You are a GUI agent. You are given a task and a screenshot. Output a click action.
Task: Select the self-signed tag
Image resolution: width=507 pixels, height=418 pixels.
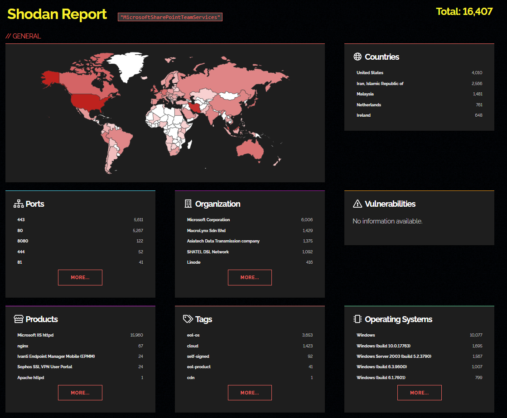(x=250, y=356)
